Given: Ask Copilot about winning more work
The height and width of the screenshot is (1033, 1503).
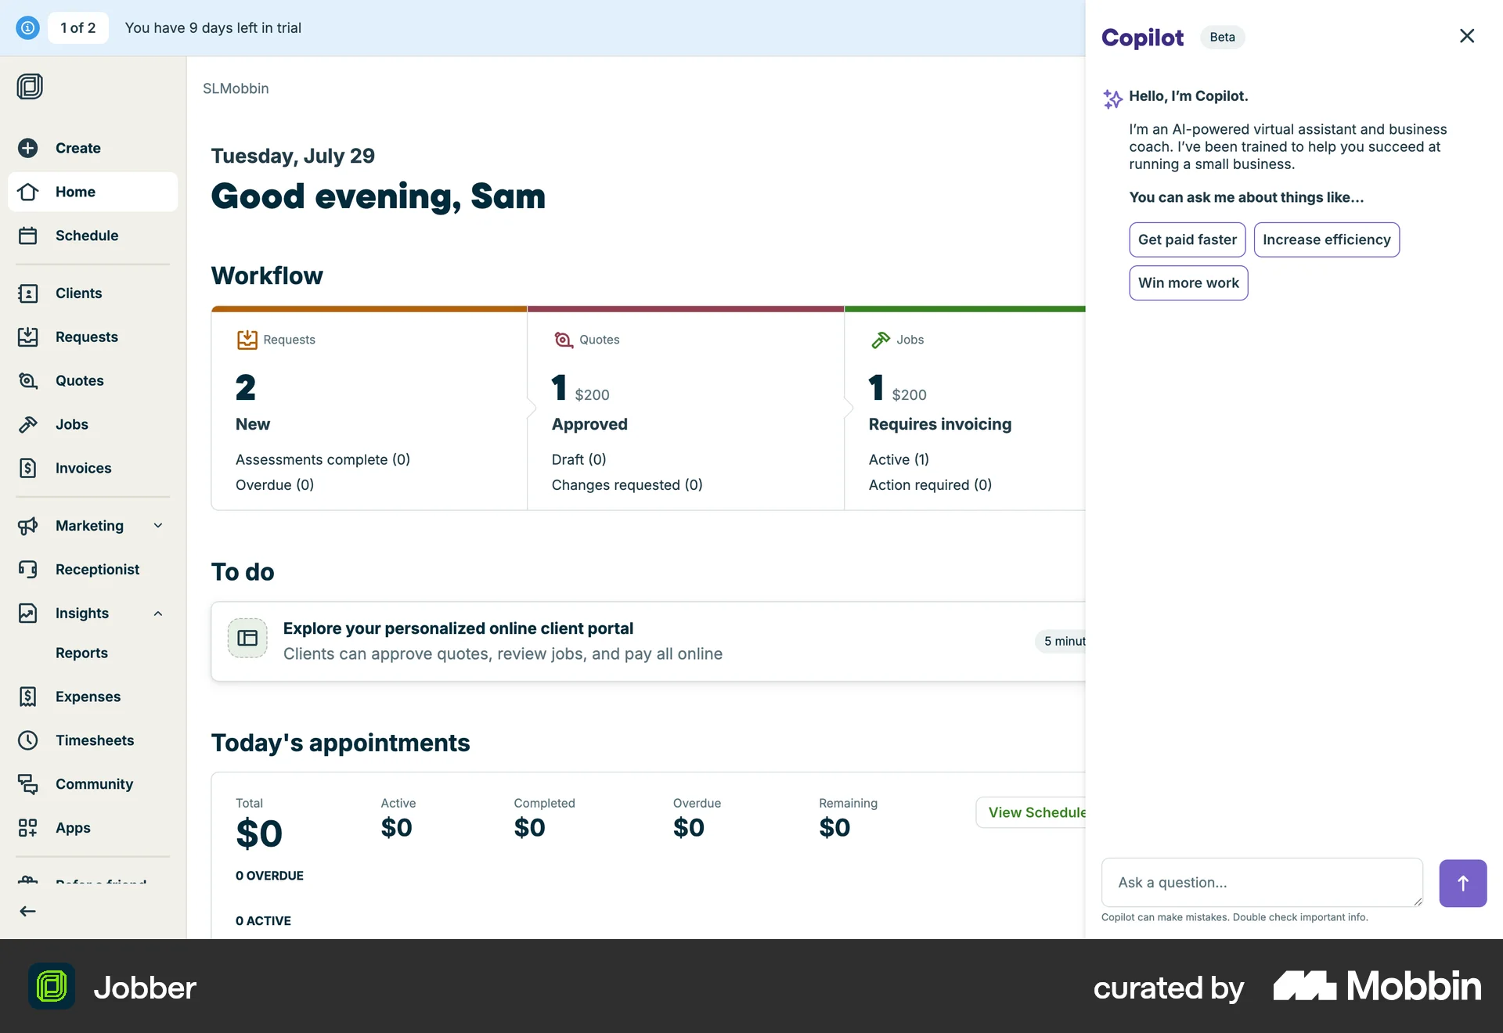Looking at the screenshot, I should [1188, 283].
